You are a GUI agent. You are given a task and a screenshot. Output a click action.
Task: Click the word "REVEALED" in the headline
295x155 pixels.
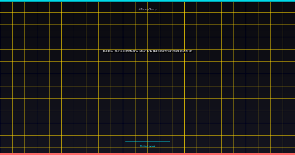point(186,51)
